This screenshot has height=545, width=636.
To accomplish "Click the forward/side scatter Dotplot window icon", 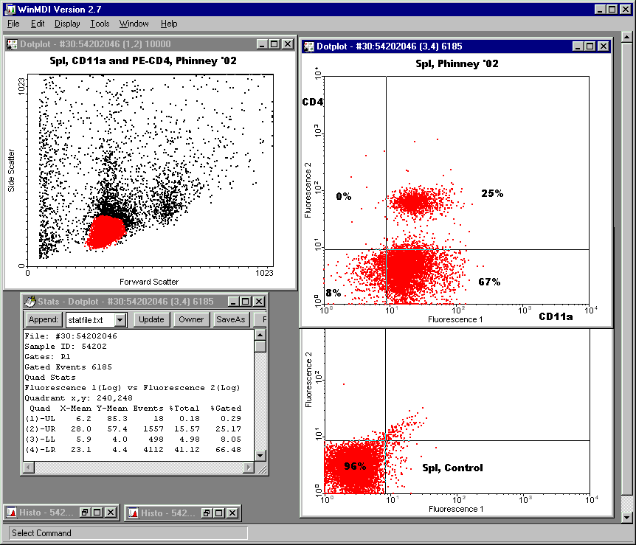I will coord(13,44).
